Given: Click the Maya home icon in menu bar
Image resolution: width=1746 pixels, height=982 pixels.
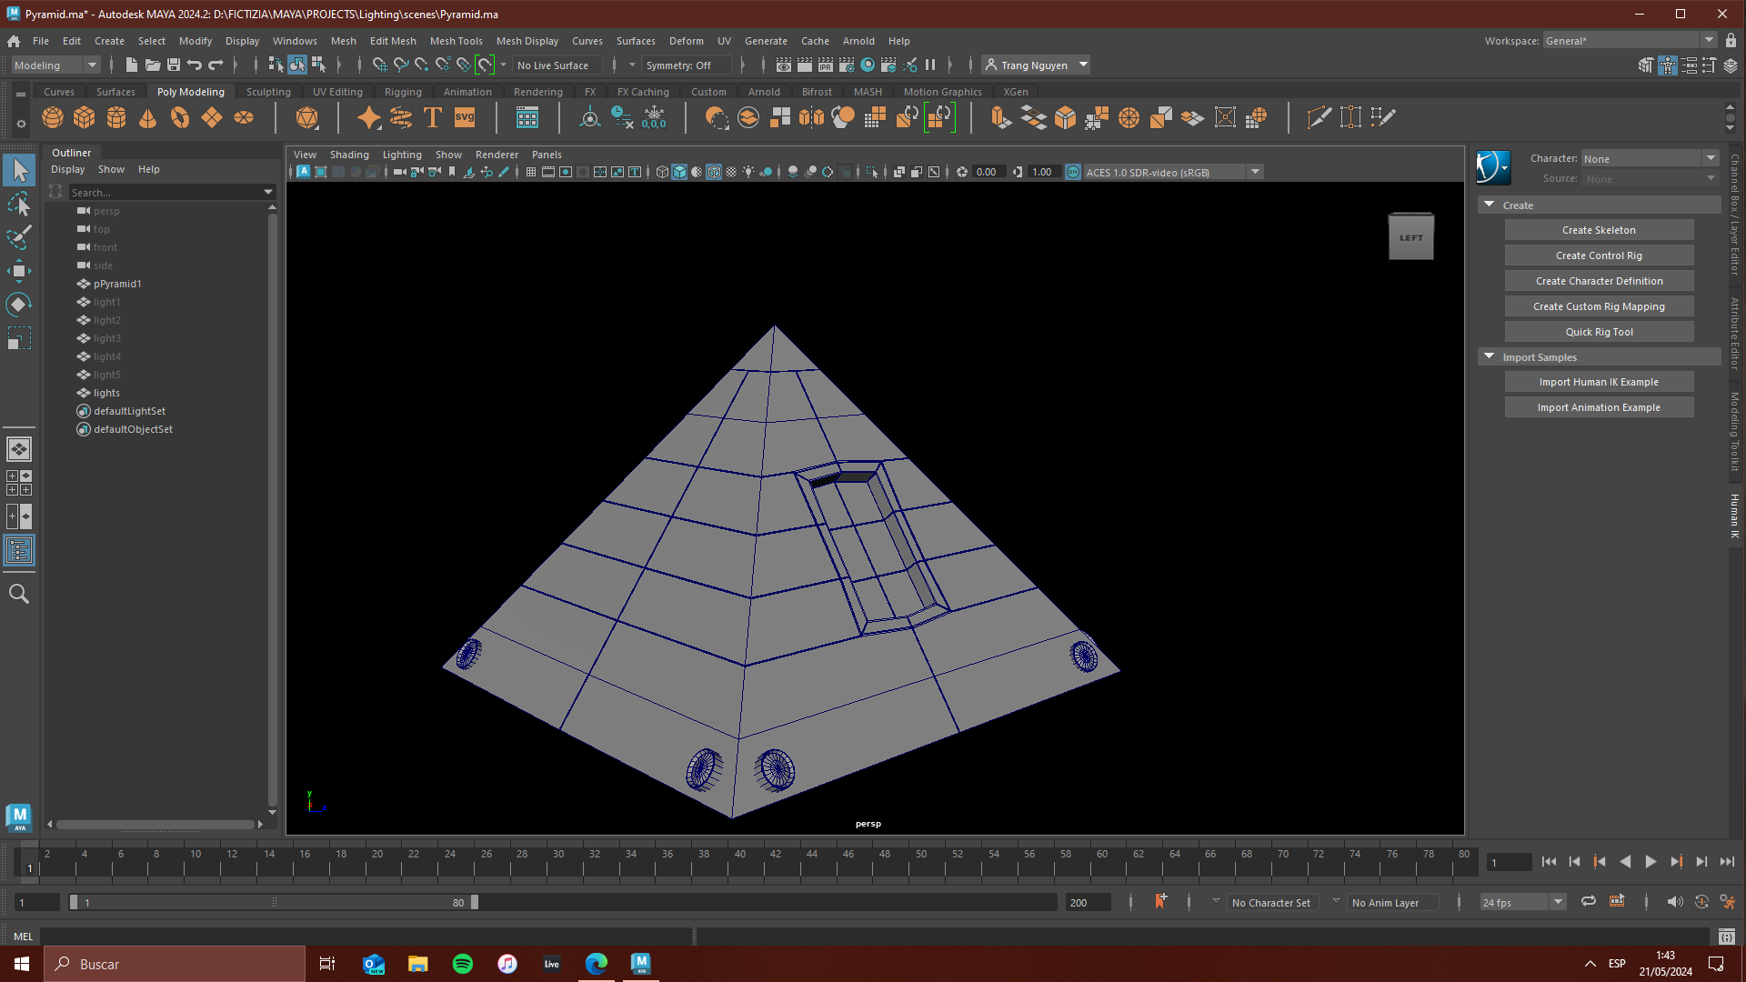Looking at the screenshot, I should point(14,41).
